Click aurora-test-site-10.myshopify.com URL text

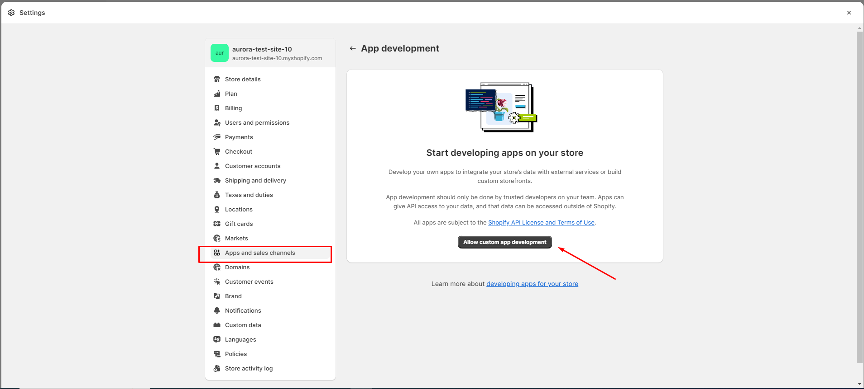coord(277,58)
